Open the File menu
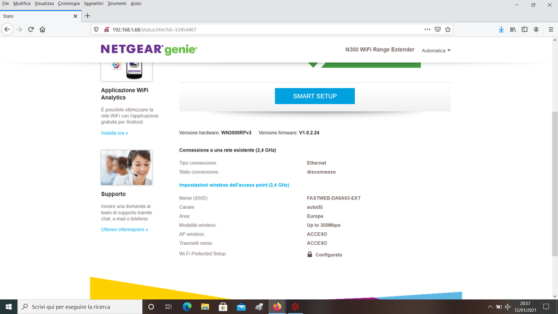This screenshot has height=314, width=558. click(x=5, y=4)
